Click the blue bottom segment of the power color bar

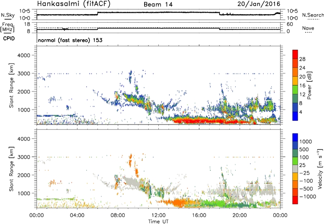pos(295,116)
